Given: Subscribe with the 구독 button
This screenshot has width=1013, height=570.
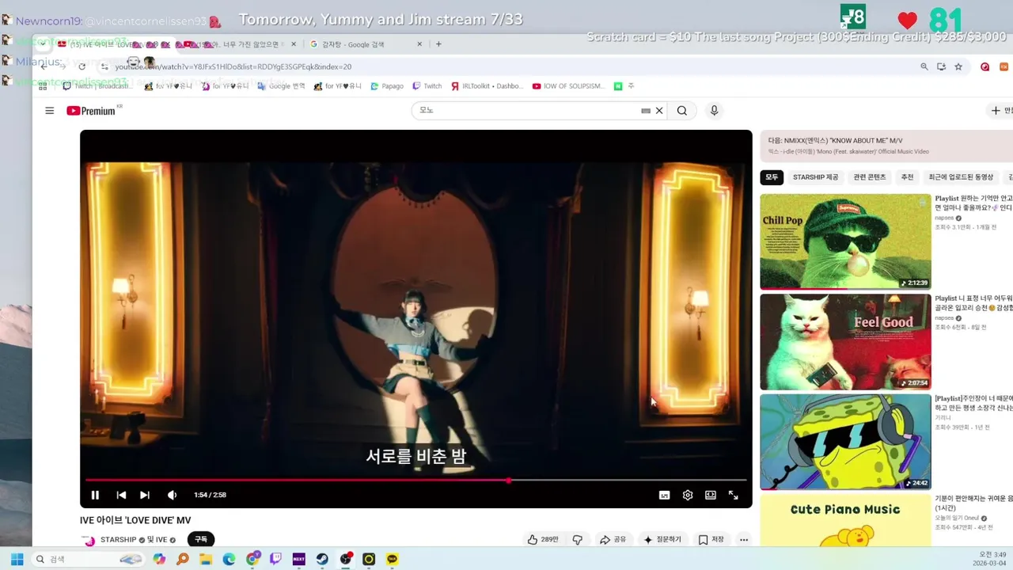Looking at the screenshot, I should 201,539.
